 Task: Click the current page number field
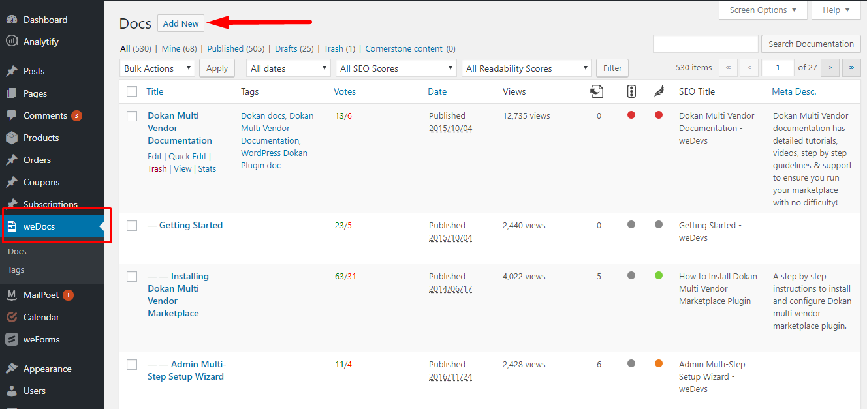coord(776,67)
